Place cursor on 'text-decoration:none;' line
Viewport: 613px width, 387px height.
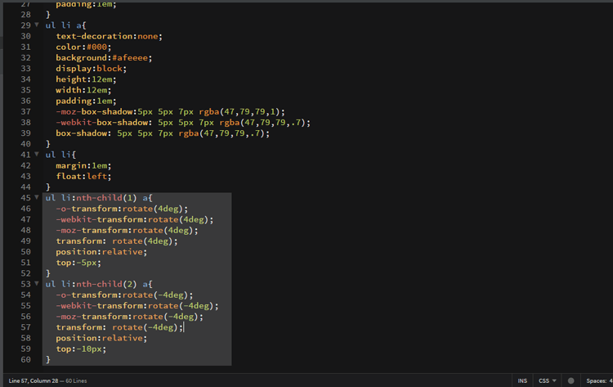(x=109, y=36)
